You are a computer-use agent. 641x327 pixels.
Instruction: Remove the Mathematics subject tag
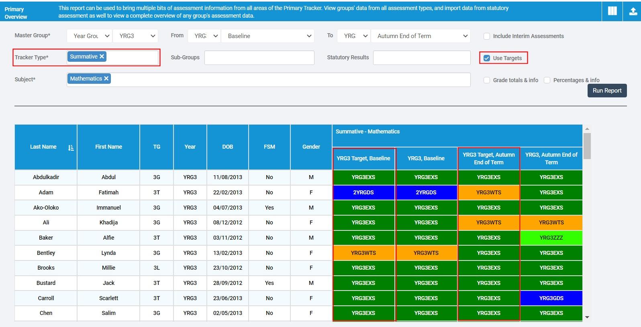106,79
